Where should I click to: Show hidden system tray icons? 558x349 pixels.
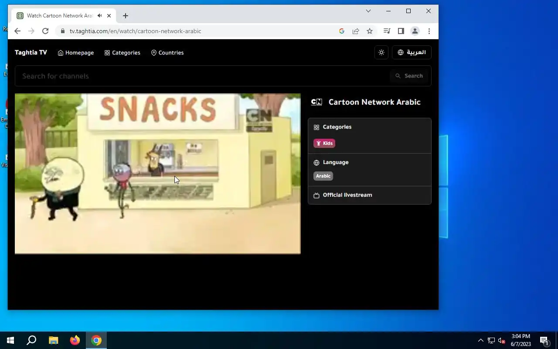pos(481,340)
